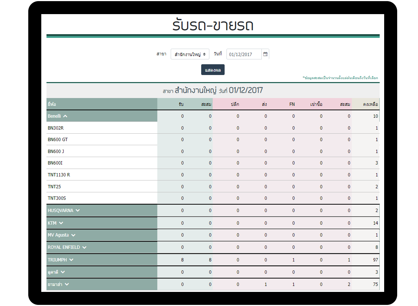The width and height of the screenshot is (418, 306).
Task: Collapse the Benelli brand group
Action: pyautogui.click(x=65, y=116)
